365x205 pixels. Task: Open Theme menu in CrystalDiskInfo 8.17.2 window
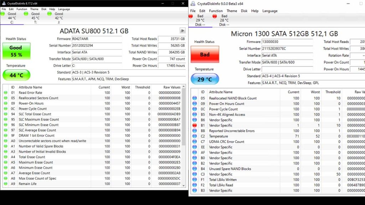(x=34, y=9)
